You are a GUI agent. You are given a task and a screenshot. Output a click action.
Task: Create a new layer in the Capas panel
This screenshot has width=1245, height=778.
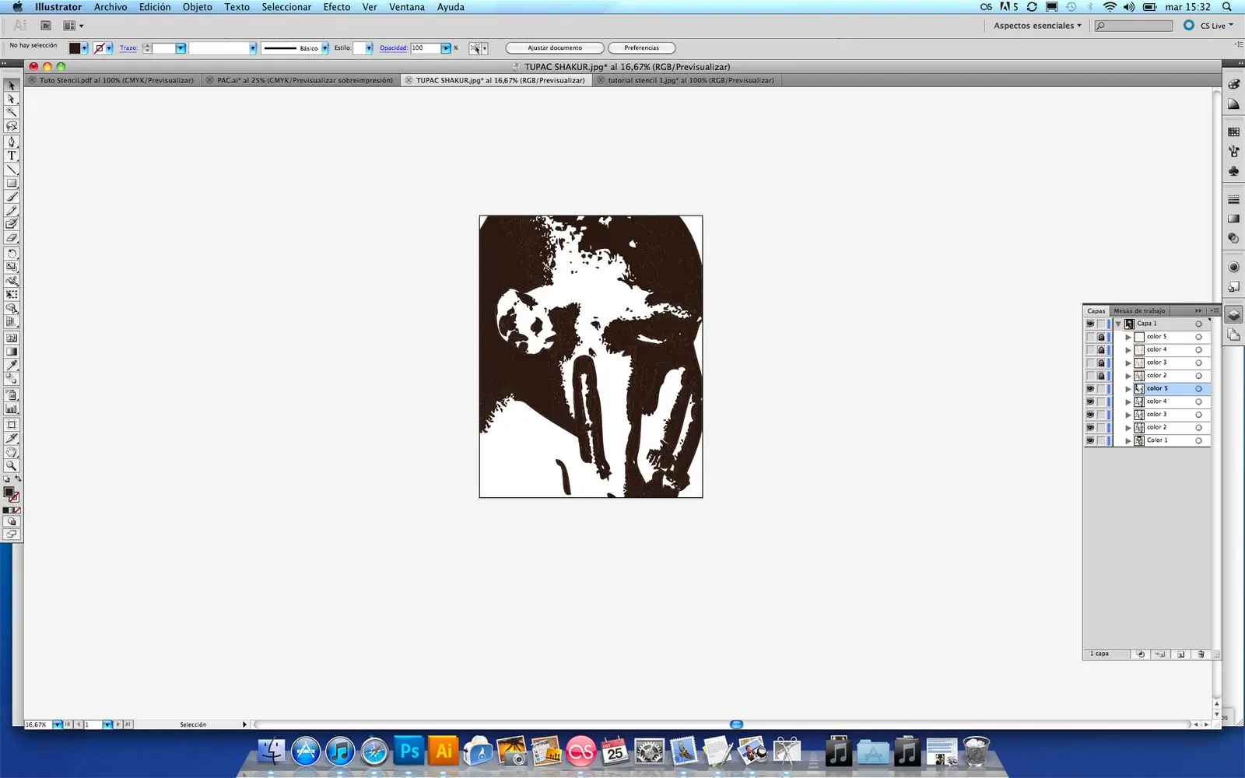(x=1180, y=654)
